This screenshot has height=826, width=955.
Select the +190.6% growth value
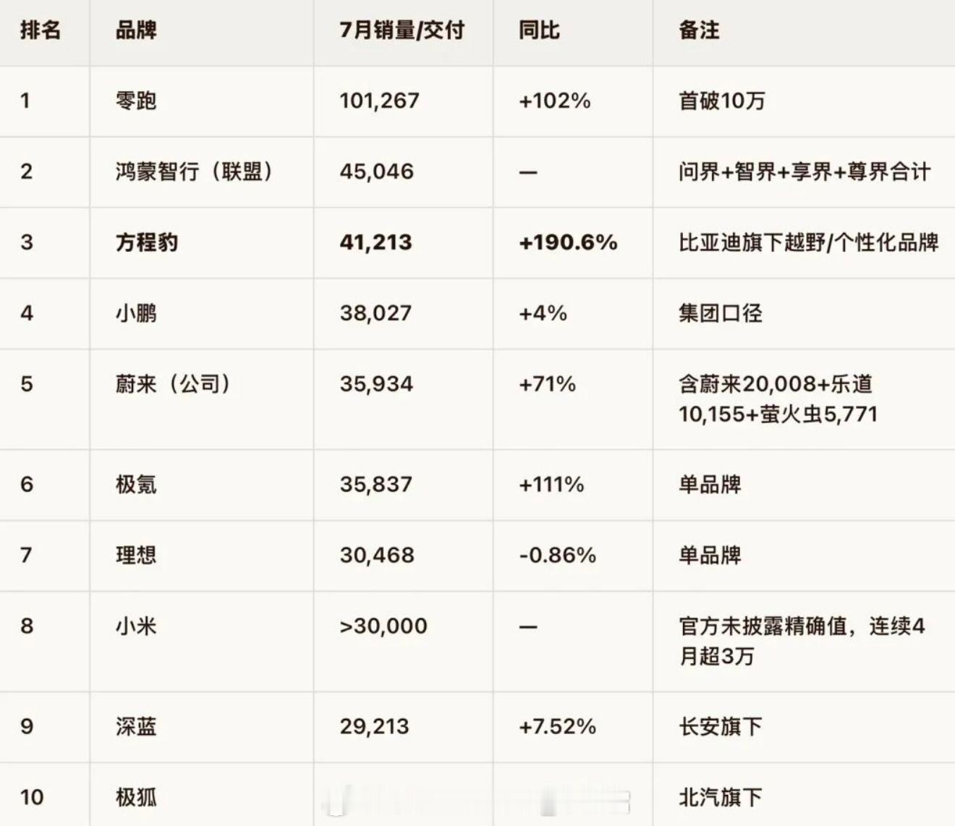pos(568,242)
